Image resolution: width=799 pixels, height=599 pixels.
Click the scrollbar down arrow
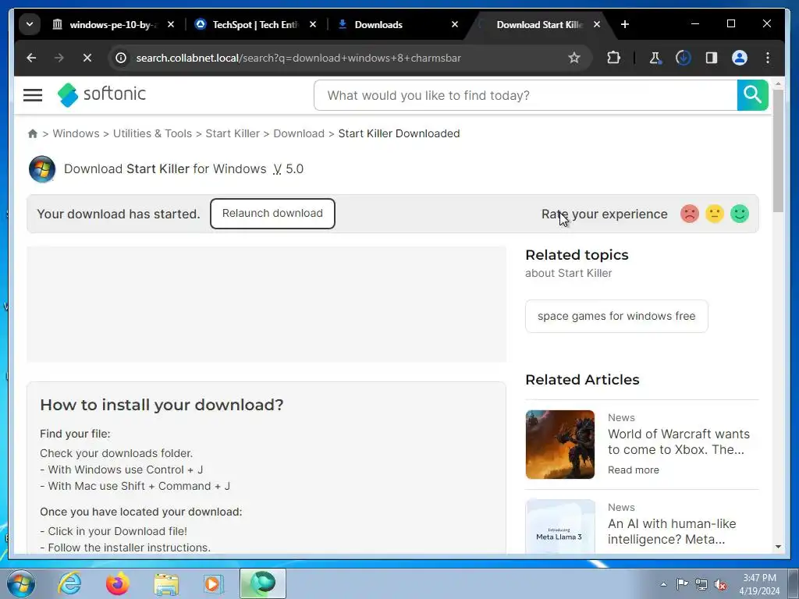778,547
